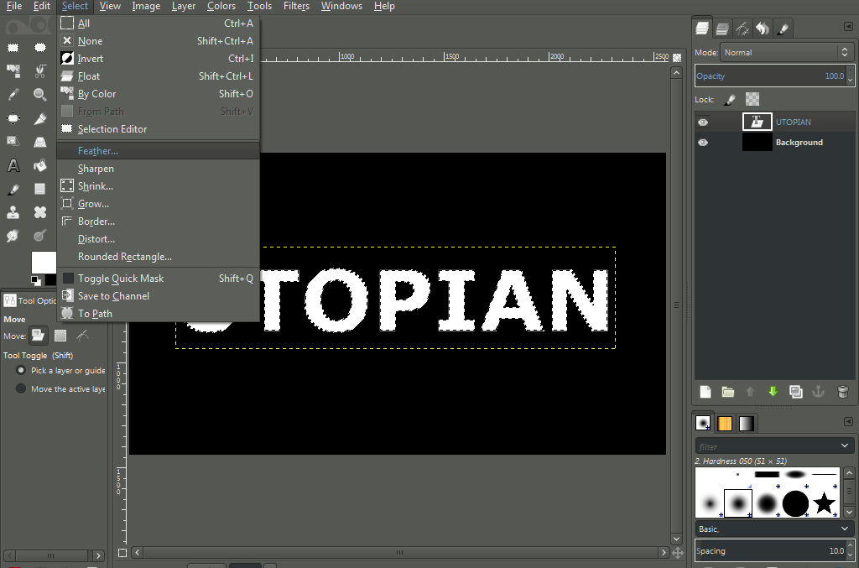Open the layer Mode dropdown
859x568 pixels.
787,53
